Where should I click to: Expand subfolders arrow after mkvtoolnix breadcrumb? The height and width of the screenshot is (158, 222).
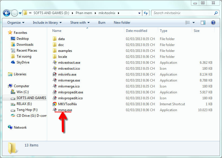pyautogui.click(x=119, y=13)
